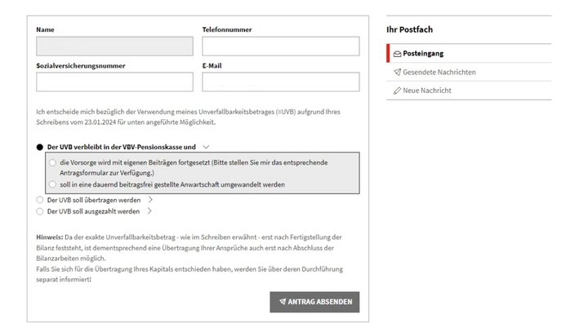
Task: Click the Posteingang envelope icon
Action: [397, 54]
